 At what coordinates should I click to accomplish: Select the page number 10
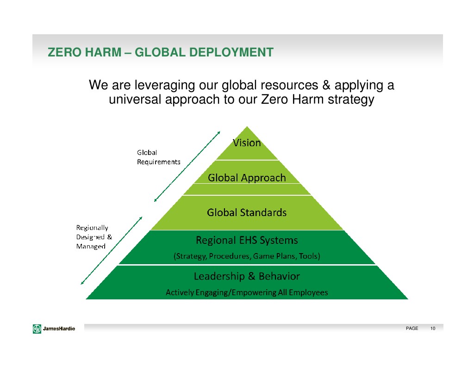[433, 329]
